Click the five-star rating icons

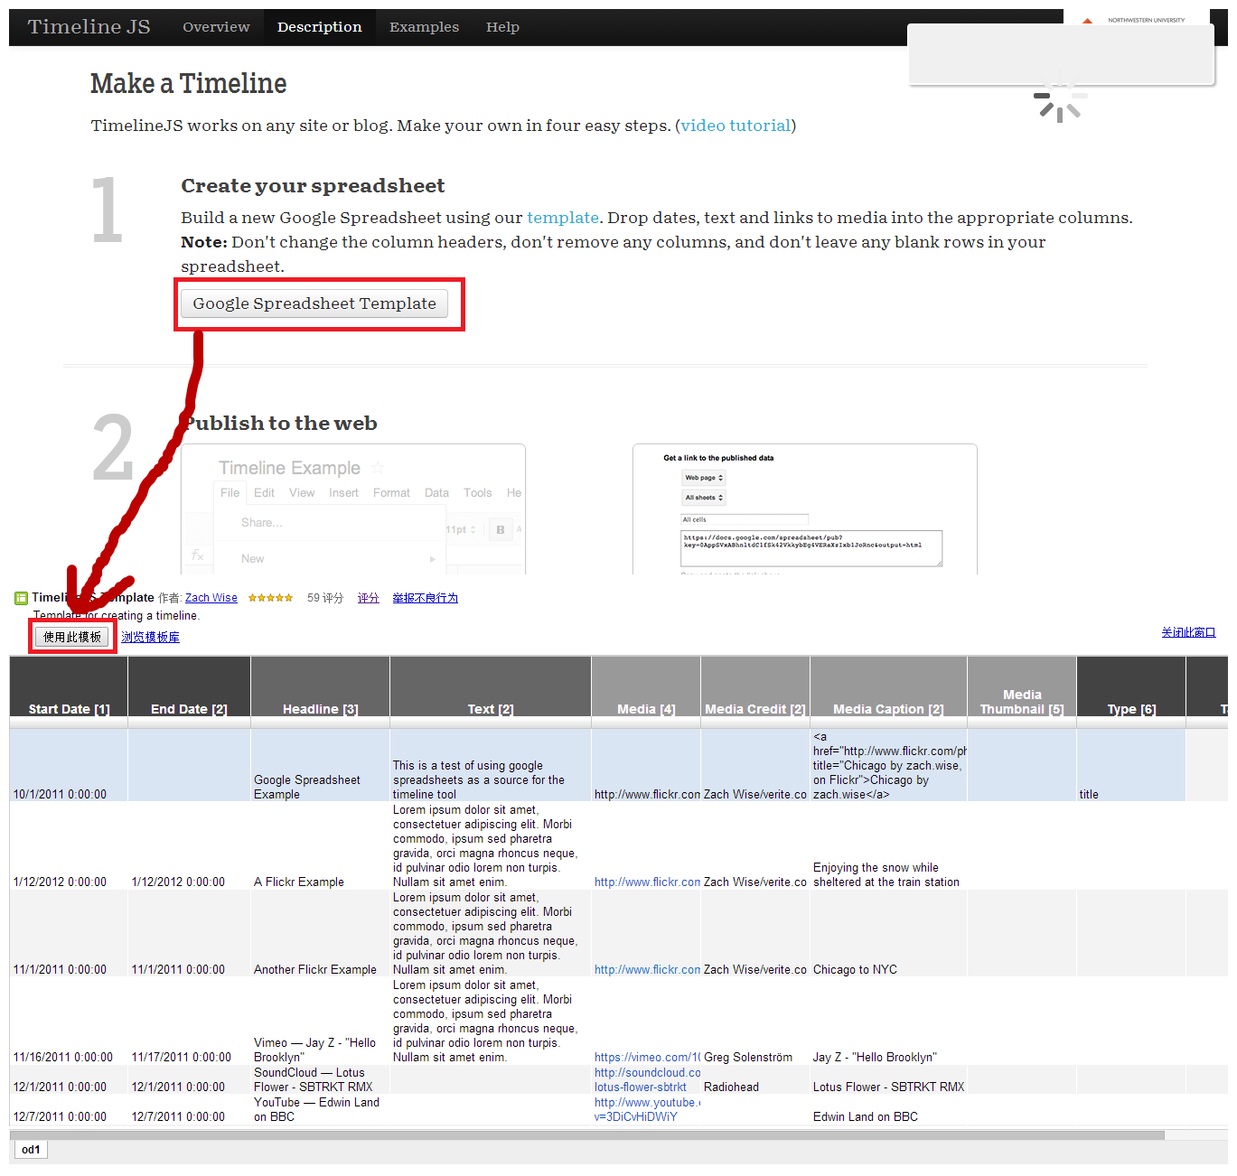coord(270,598)
